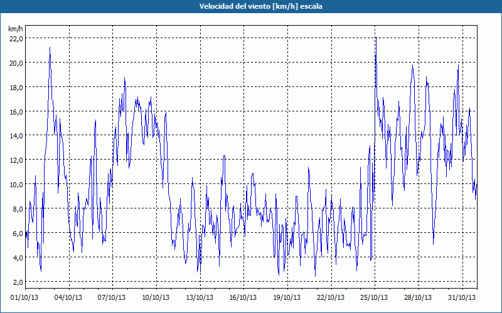
Task: Click the 19/10/13 date label
Action: pos(287,297)
